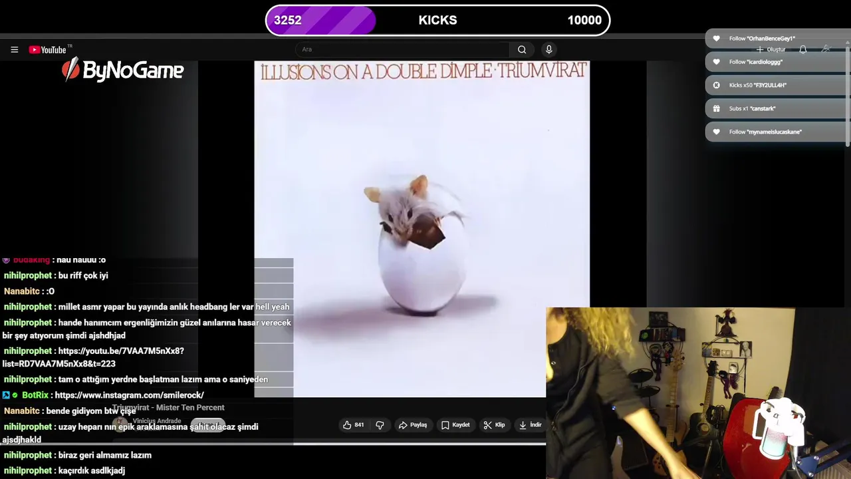Viewport: 851px width, 479px height.
Task: Focus the Ara search field
Action: (403, 49)
